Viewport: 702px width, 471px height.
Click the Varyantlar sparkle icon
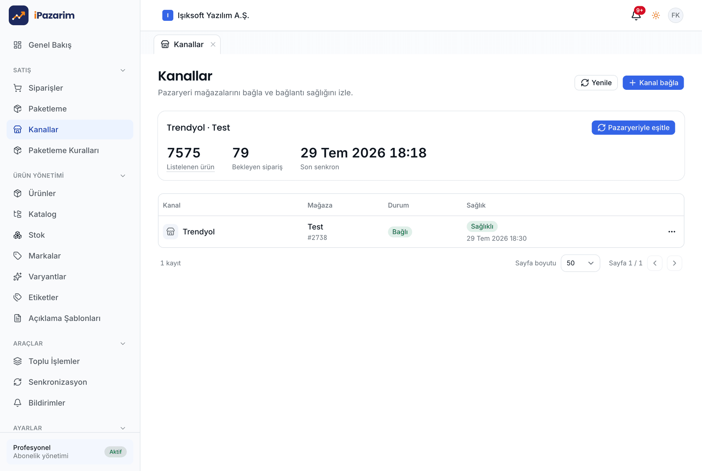(18, 277)
